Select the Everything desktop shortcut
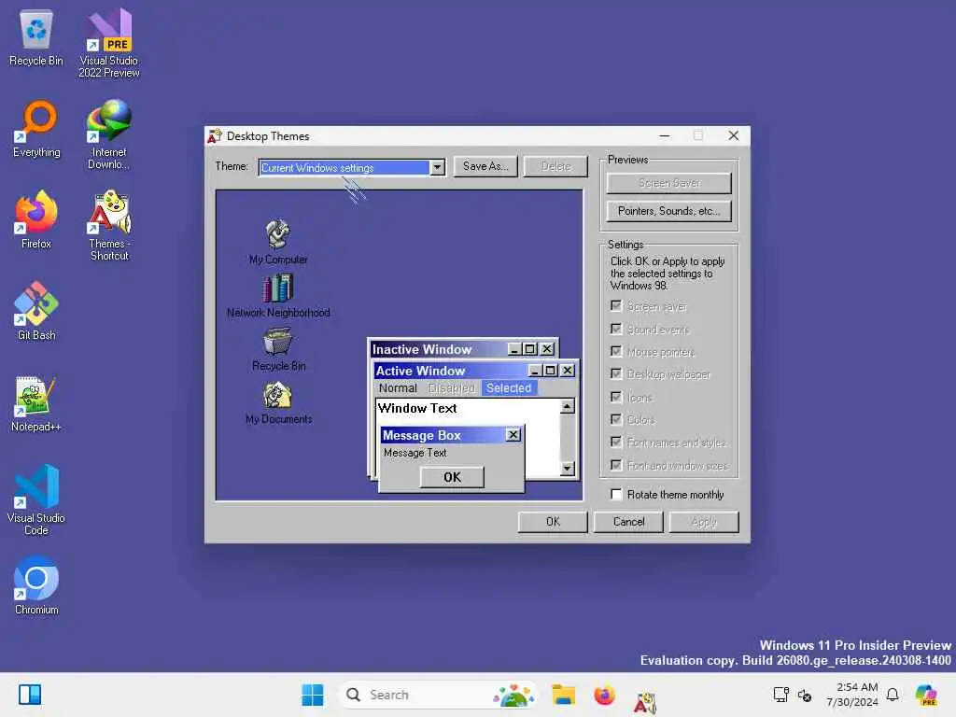This screenshot has width=956, height=717. (36, 129)
